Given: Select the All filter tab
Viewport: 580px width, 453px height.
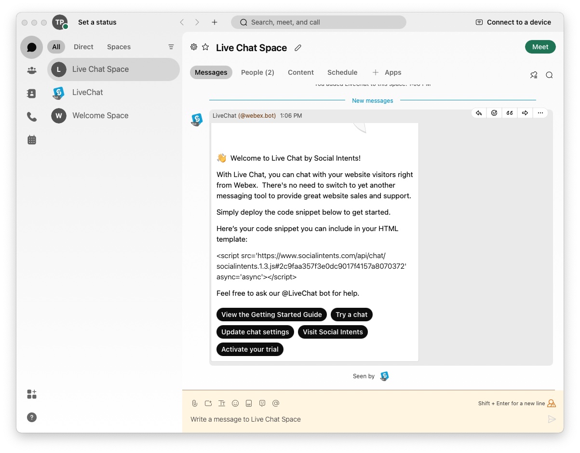Looking at the screenshot, I should pyautogui.click(x=56, y=47).
